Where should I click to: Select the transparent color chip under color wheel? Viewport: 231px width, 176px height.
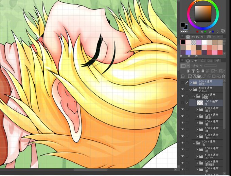[x=184, y=31]
